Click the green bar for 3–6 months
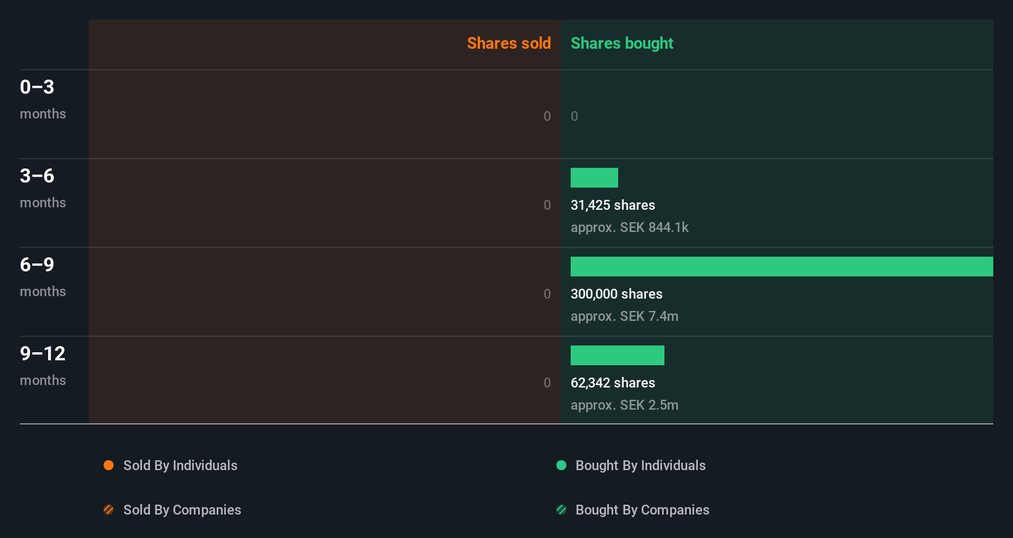 point(594,178)
